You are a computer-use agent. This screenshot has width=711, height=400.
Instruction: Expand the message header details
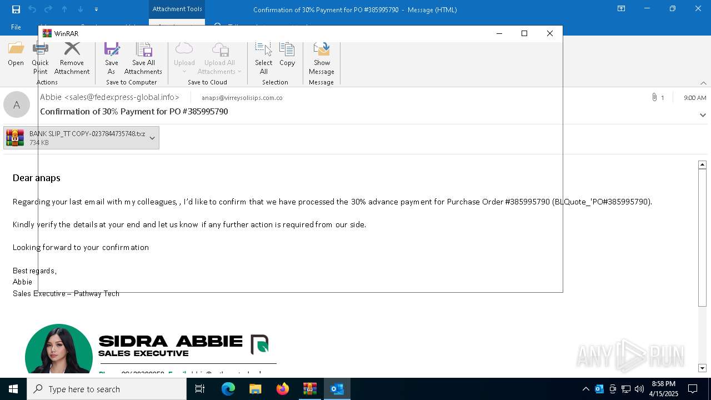[703, 115]
